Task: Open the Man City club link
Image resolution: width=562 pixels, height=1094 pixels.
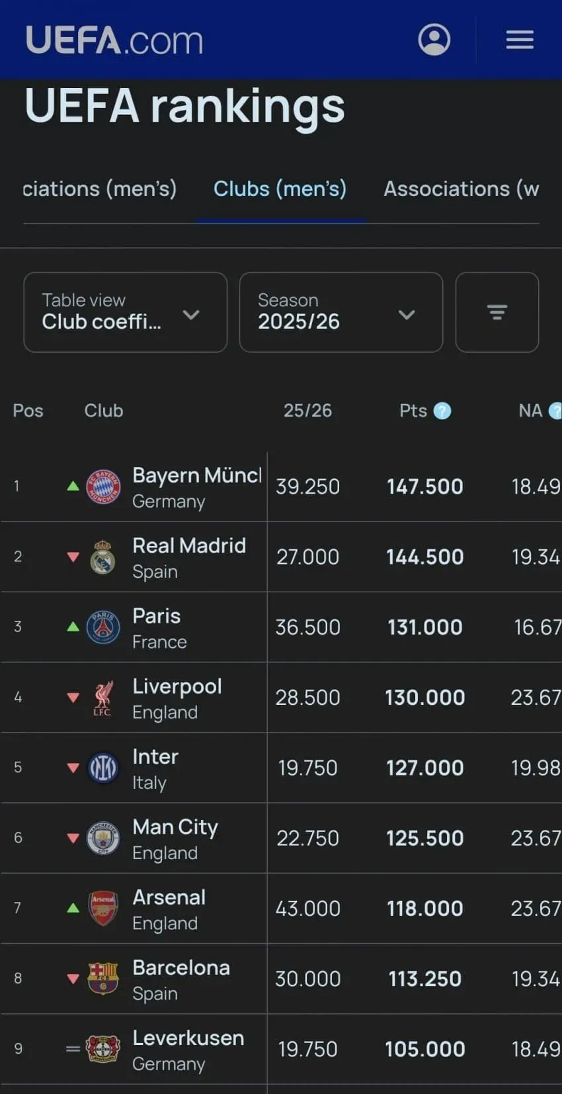Action: [175, 827]
